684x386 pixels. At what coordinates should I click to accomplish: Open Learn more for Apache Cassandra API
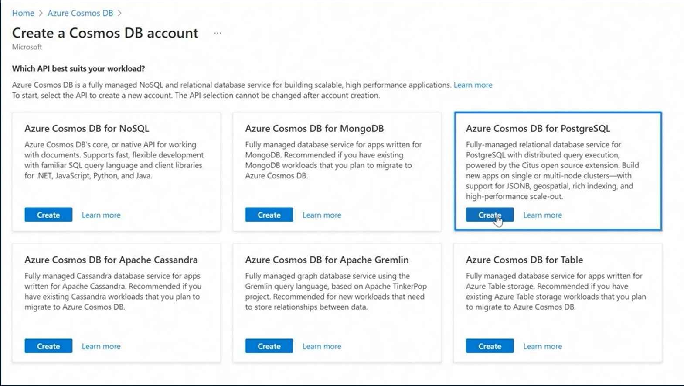point(101,346)
